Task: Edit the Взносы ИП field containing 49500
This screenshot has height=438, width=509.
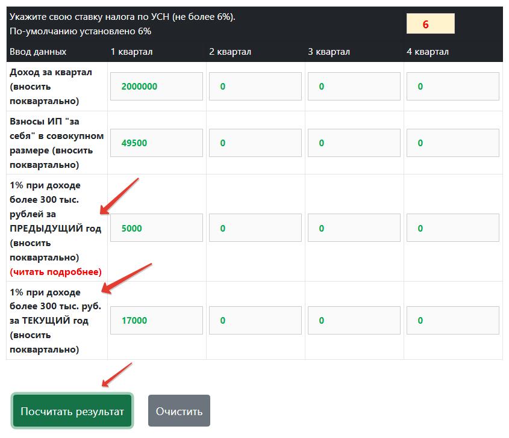Action: coord(157,143)
